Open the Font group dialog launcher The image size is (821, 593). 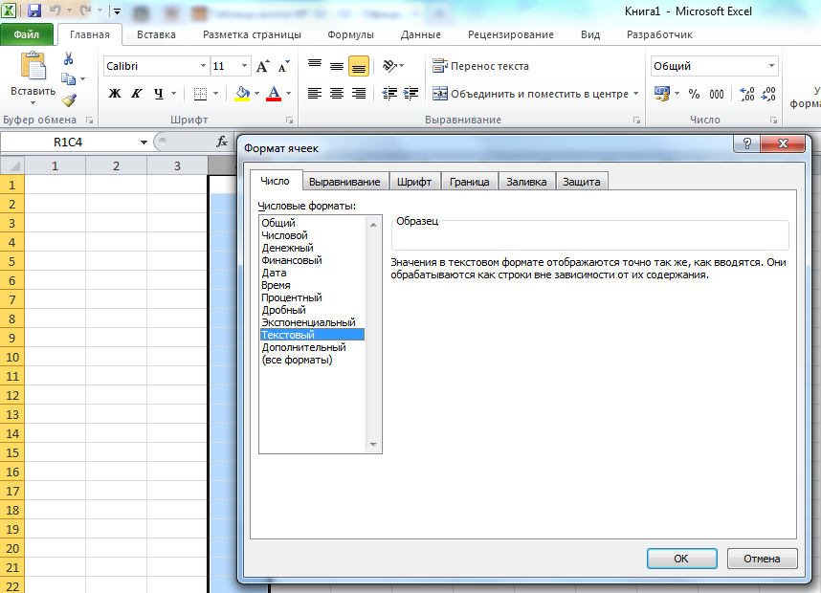pyautogui.click(x=289, y=121)
